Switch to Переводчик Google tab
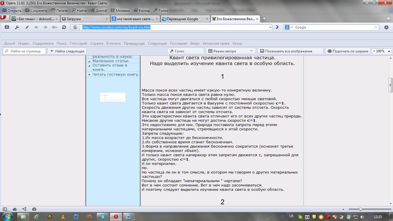Image resolution: width=393 pixels, height=221 pixels. [x=185, y=19]
